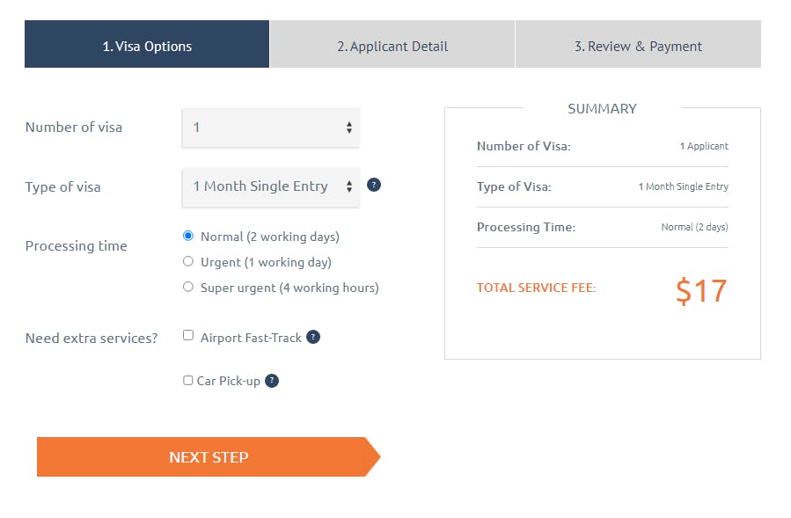Enable Airport Fast-Track extra service

[x=188, y=335]
